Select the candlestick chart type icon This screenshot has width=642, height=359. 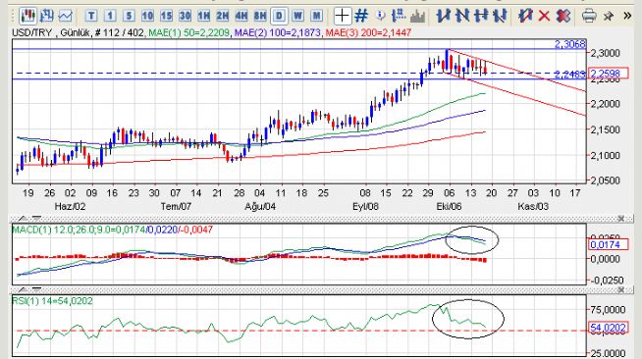tap(27, 16)
